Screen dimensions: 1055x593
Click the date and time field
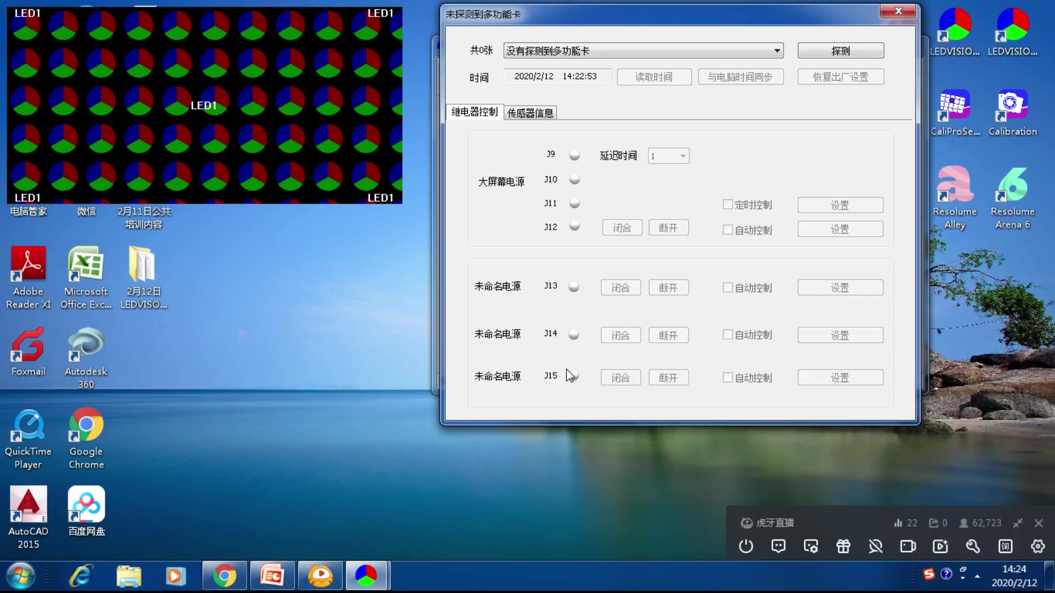pos(556,76)
